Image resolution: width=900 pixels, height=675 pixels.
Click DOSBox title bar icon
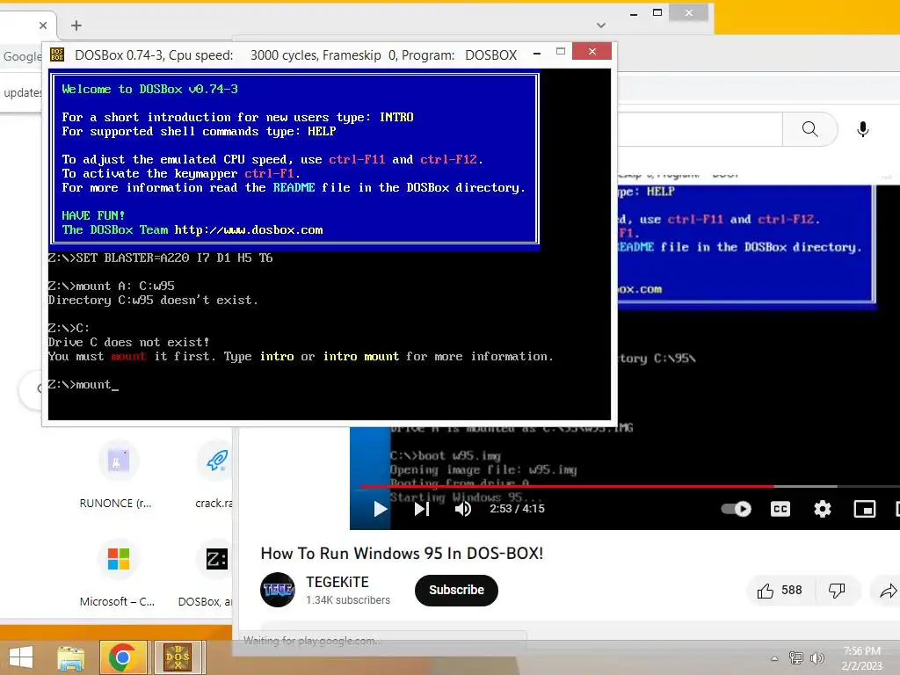click(x=57, y=54)
